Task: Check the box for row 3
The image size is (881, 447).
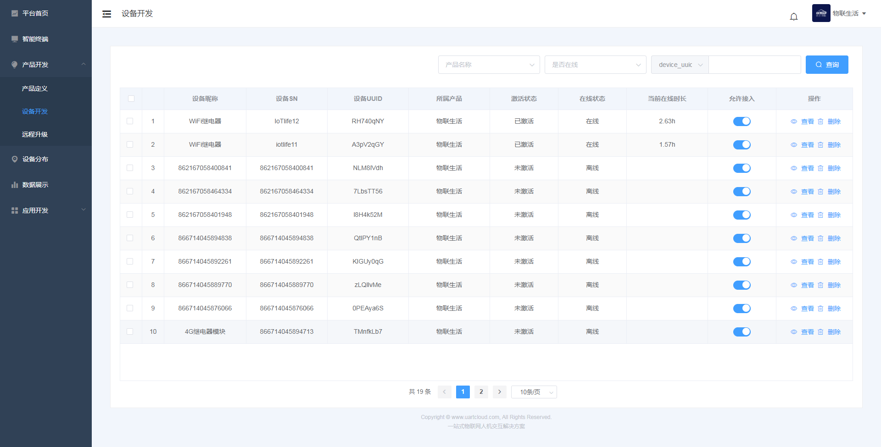Action: (x=130, y=168)
